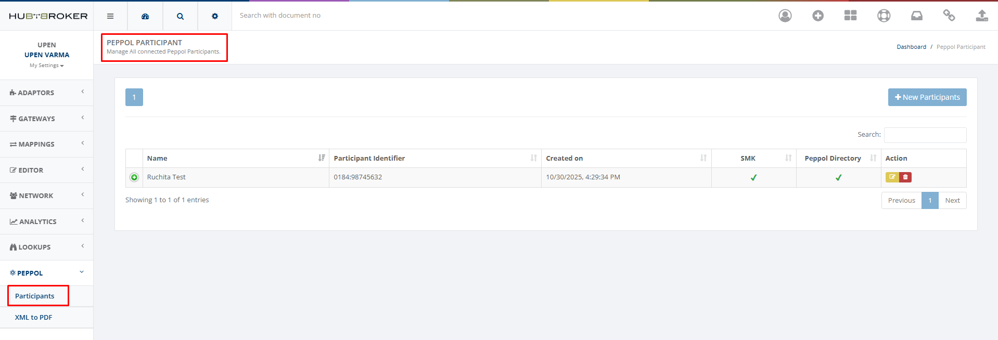Expand the Gateways menu

pos(47,119)
